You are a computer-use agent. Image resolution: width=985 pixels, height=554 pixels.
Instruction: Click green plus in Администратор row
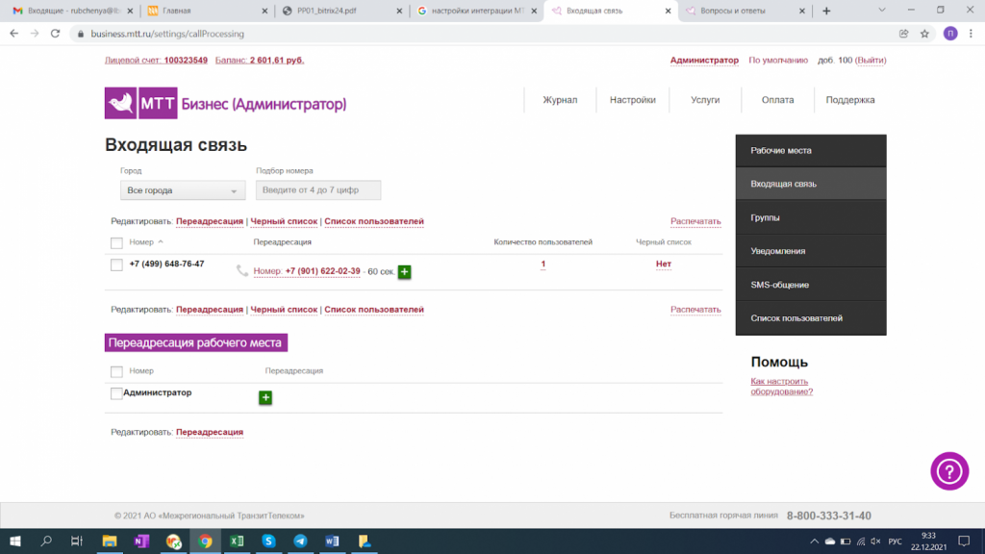click(x=265, y=397)
